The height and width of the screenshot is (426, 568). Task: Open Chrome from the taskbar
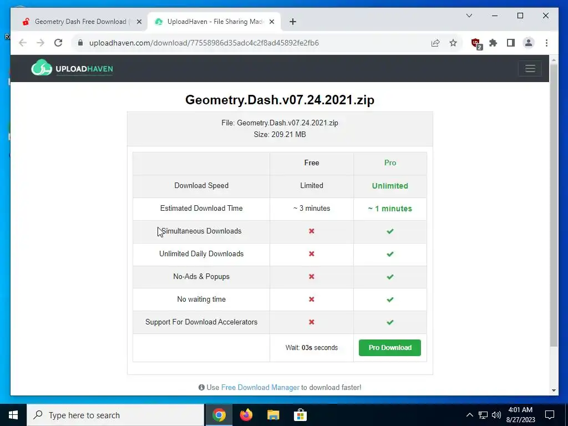219,415
